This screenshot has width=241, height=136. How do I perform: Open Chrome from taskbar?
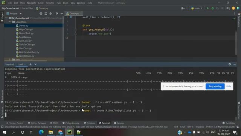[60, 132]
